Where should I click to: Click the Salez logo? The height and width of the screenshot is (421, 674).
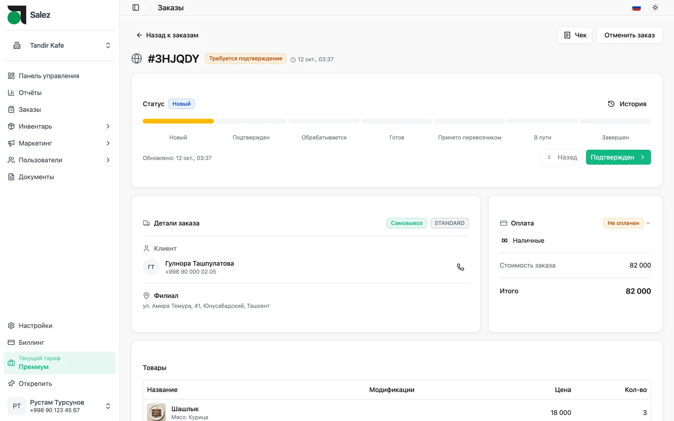29,15
